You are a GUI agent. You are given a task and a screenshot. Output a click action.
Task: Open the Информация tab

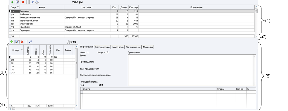tap(87, 47)
